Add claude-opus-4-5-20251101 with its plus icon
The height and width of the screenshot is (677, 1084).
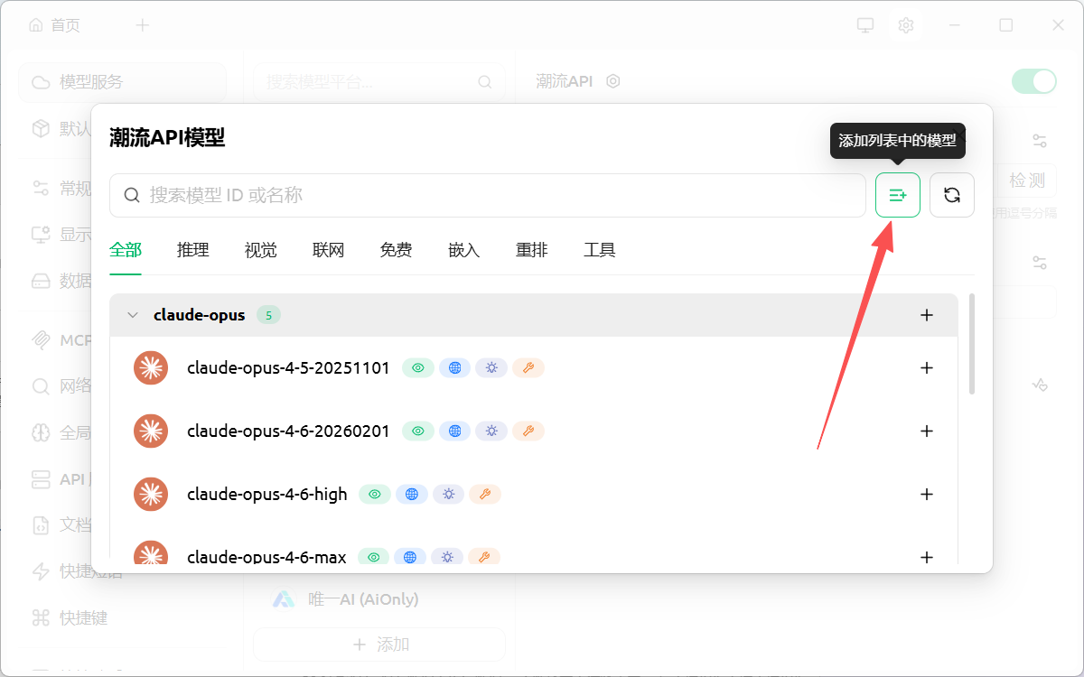(926, 368)
